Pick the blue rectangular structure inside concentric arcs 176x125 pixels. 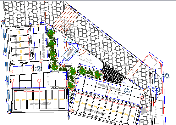pos(69,53)
